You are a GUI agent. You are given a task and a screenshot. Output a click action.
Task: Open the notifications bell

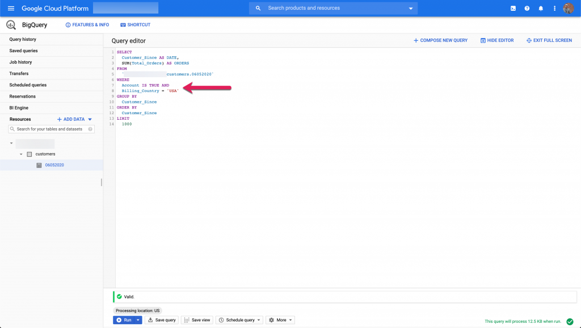point(541,9)
